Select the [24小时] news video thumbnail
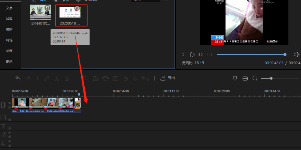The image size is (301, 150). 40,13
